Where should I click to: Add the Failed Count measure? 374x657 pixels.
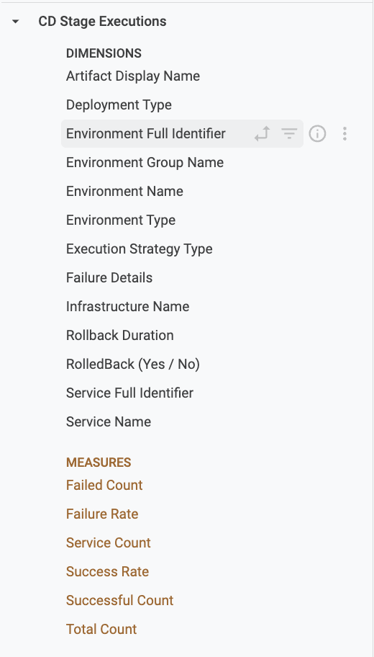point(104,486)
